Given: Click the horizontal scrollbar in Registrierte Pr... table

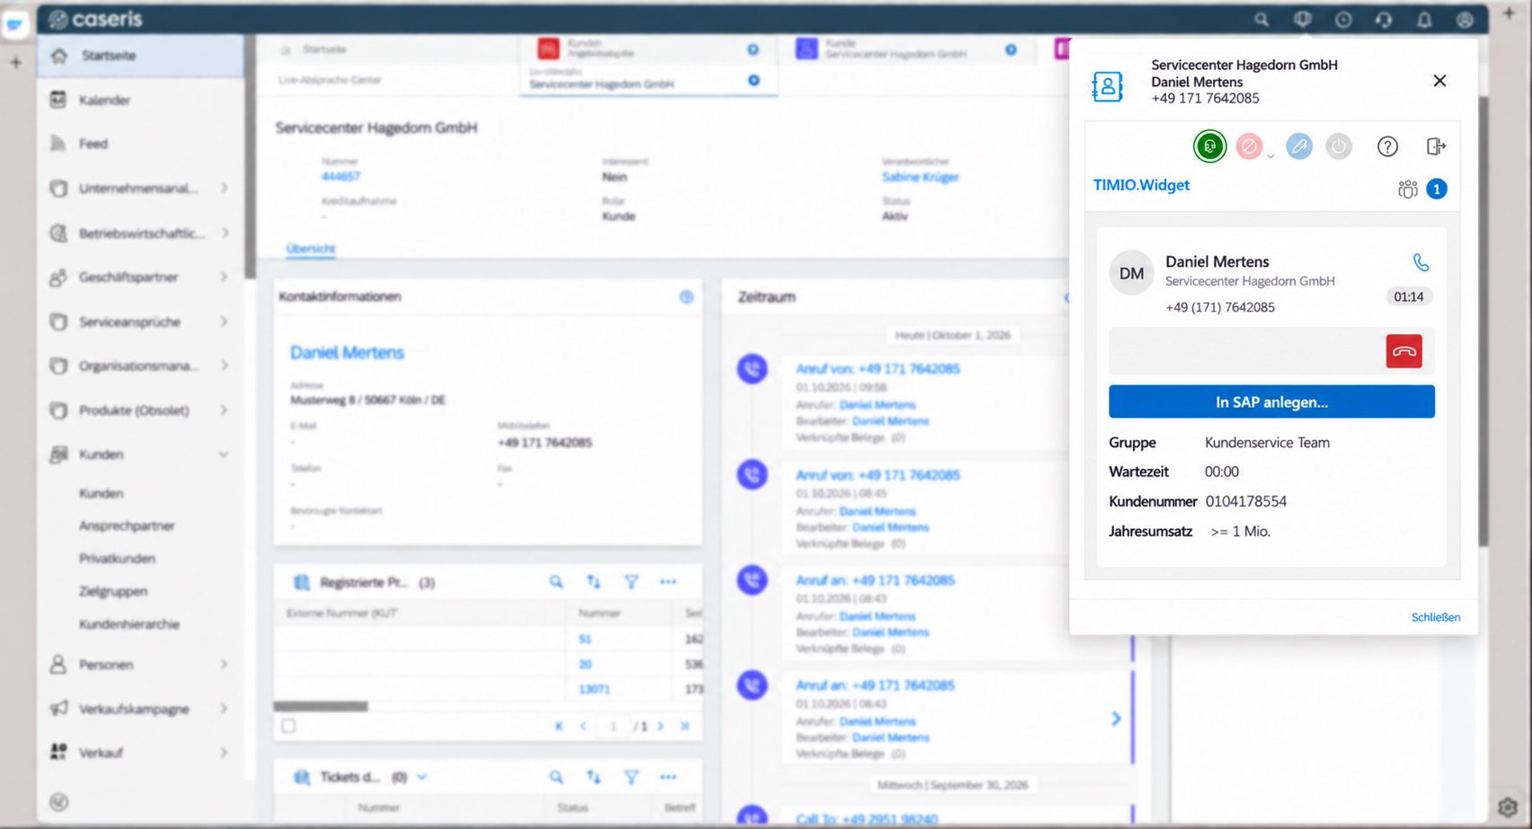Looking at the screenshot, I should tap(321, 706).
